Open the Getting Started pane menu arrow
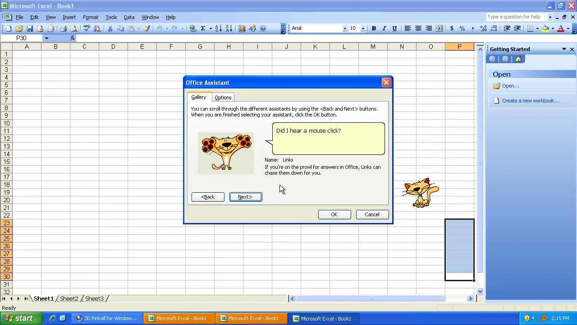The image size is (577, 325). (x=564, y=49)
